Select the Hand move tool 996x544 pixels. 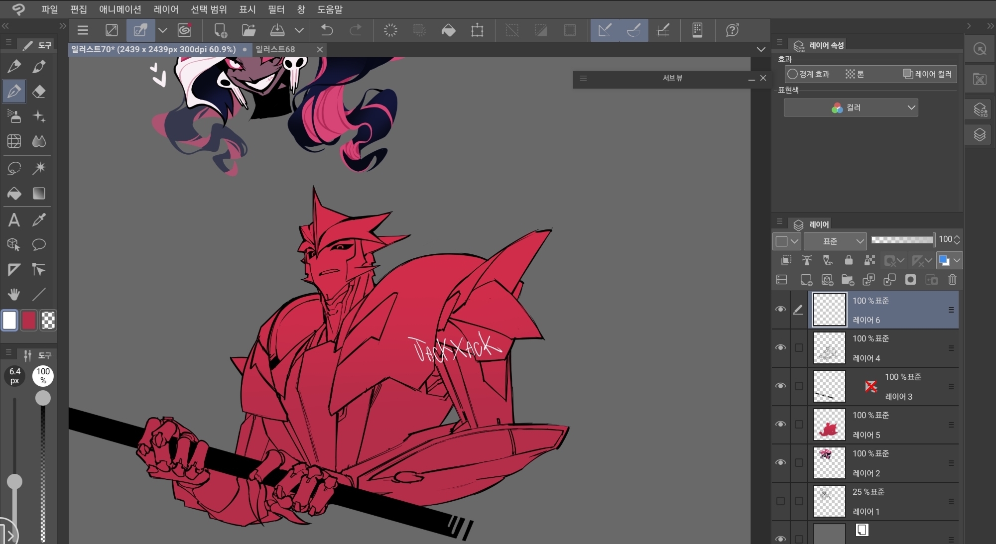pyautogui.click(x=14, y=295)
